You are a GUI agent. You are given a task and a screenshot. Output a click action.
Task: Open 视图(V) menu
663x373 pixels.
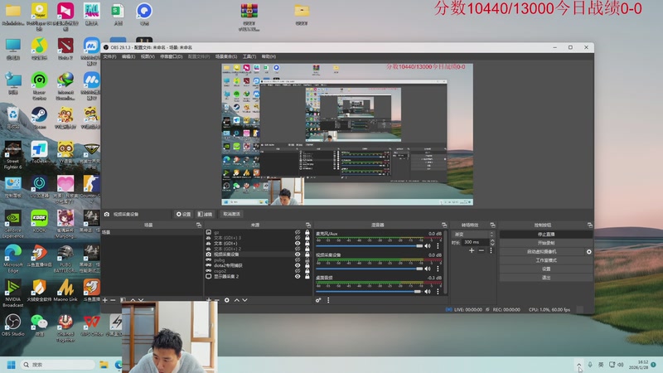pyautogui.click(x=148, y=56)
